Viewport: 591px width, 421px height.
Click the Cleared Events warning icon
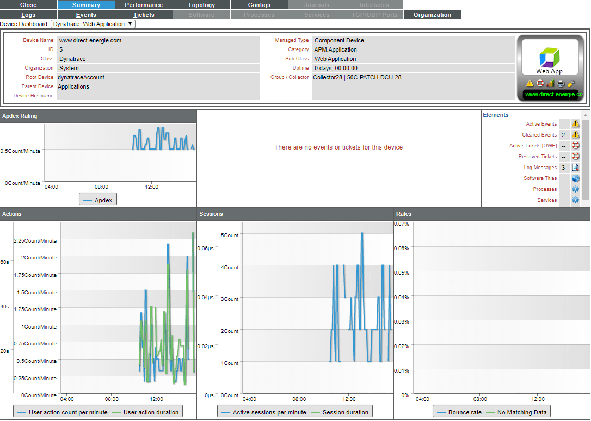coord(575,134)
